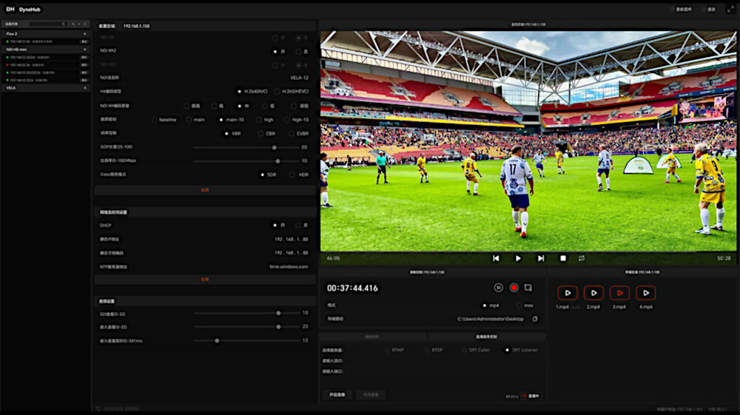Select the red-dot offline device in the NDI HD mini group
Viewport: 740px width, 415px height.
pyautogui.click(x=46, y=65)
